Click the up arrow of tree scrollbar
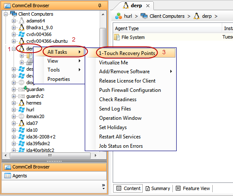This screenshot has width=233, height=196. 103,14
